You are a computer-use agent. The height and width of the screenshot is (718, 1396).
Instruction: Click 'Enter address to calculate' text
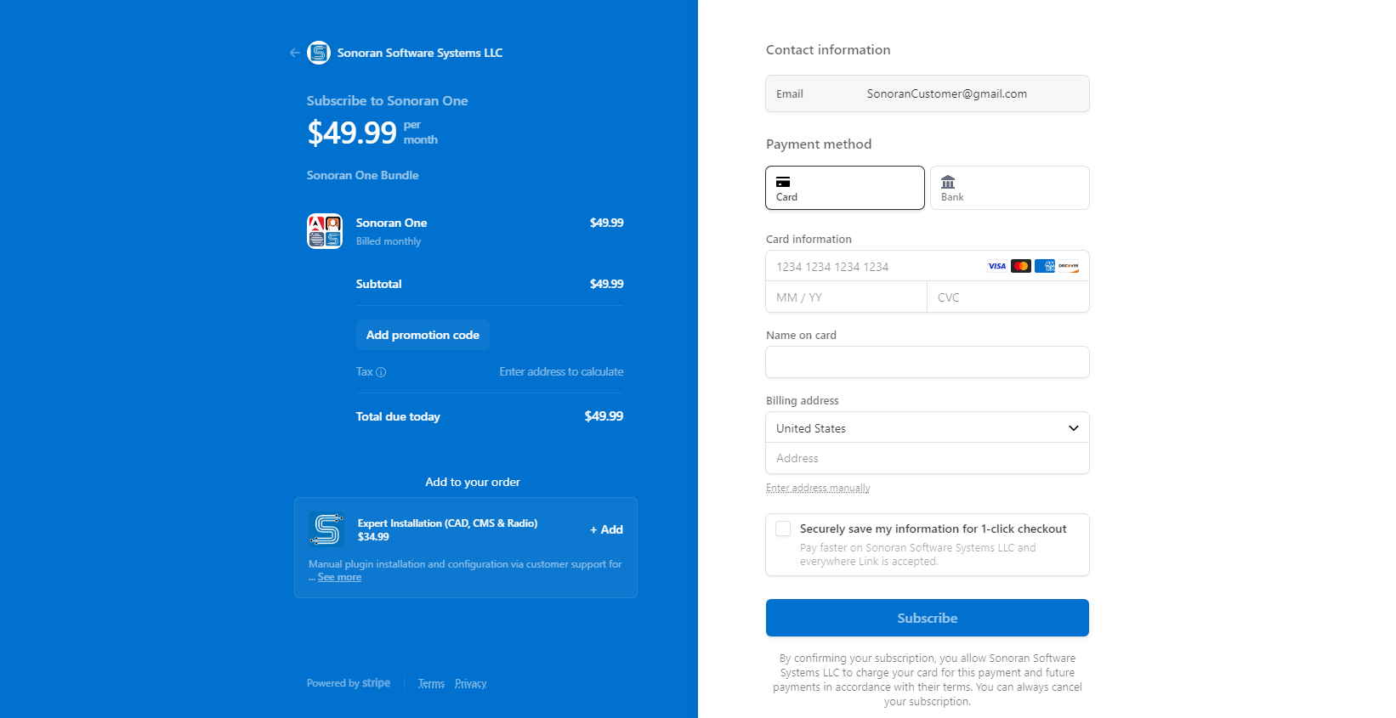coord(561,372)
